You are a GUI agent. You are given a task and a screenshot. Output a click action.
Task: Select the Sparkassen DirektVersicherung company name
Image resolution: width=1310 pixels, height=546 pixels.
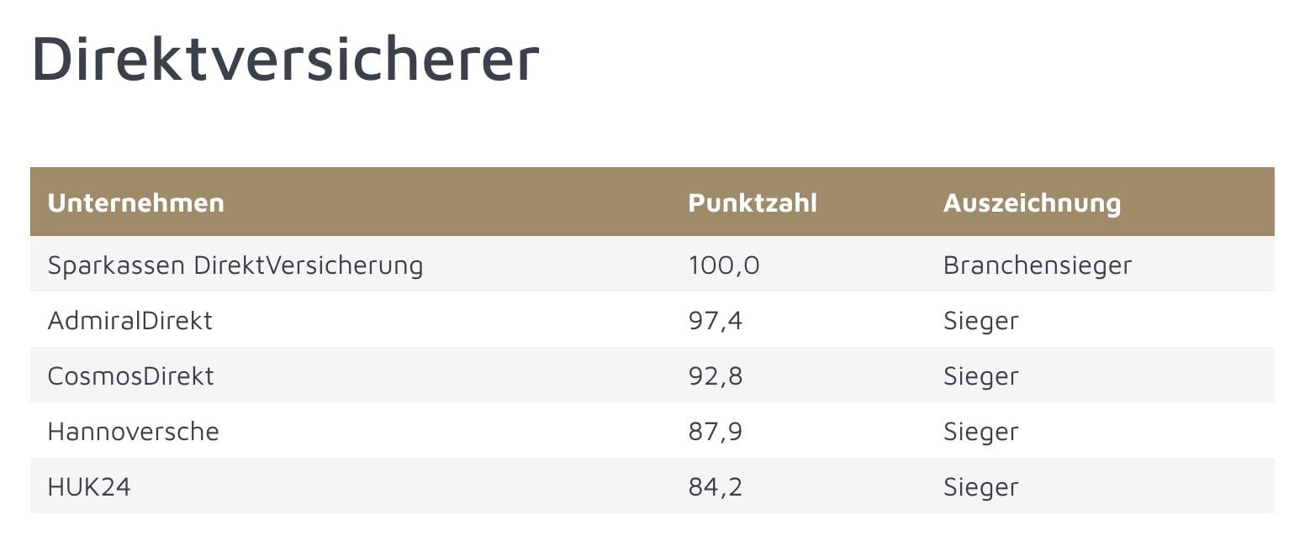[x=235, y=265]
